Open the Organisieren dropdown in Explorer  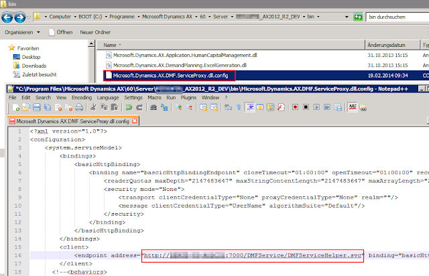pos(22,32)
